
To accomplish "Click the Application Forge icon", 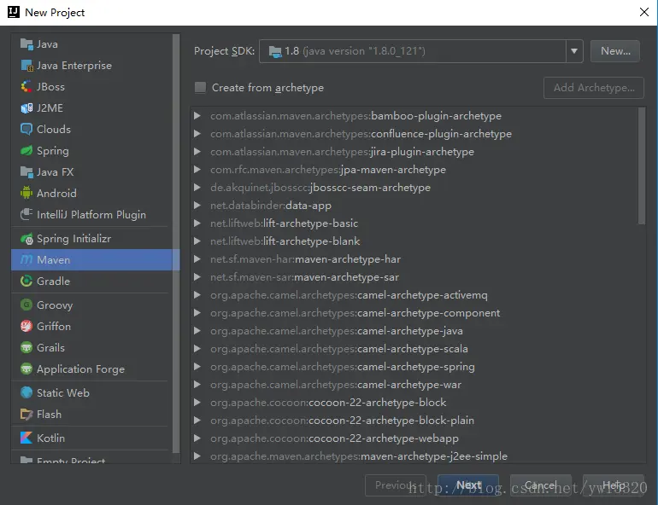I will click(26, 369).
